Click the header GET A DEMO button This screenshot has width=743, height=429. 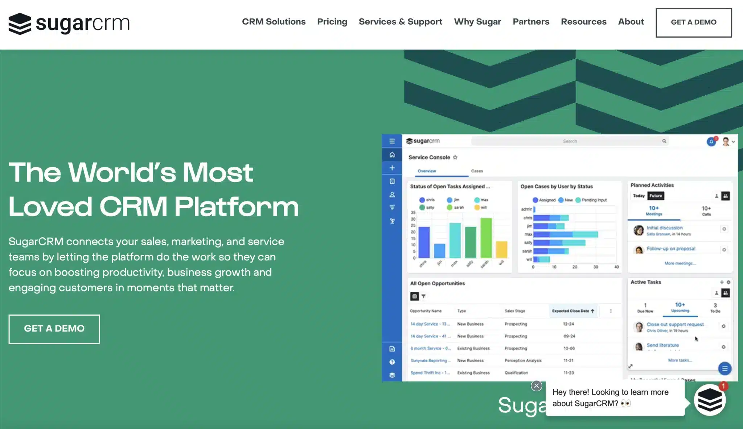pos(694,22)
